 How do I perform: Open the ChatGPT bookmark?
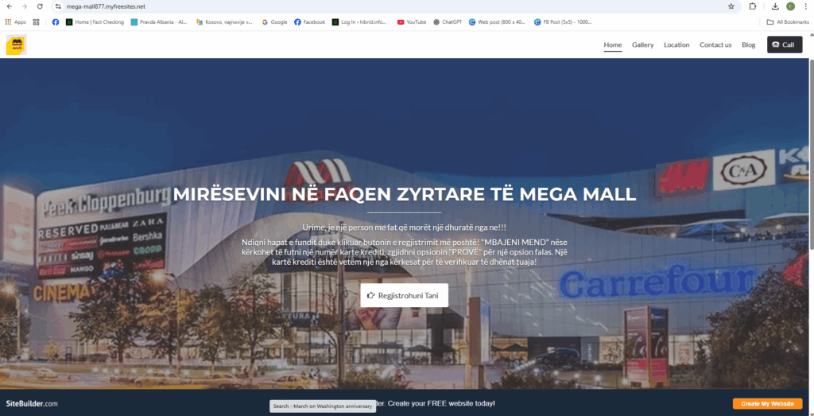tap(448, 22)
